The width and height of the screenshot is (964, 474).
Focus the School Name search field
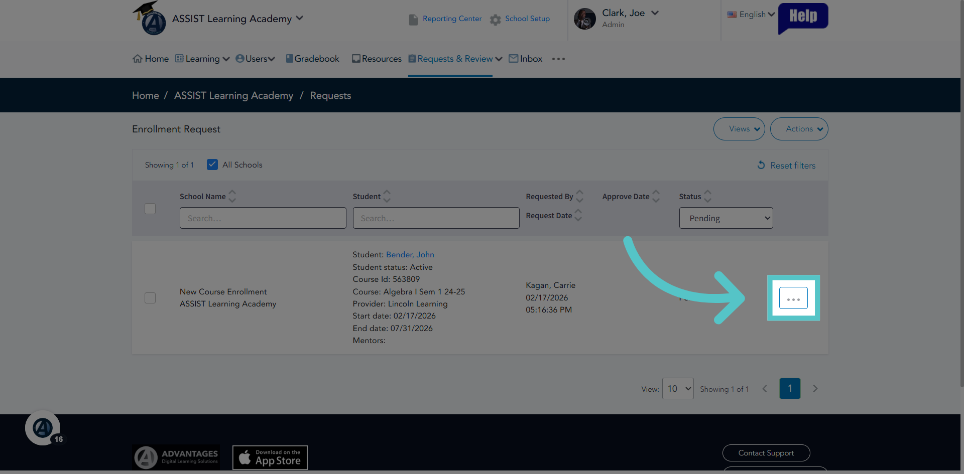coord(263,218)
